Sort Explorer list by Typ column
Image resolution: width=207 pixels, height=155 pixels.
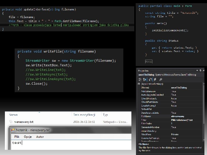(x=105, y=115)
